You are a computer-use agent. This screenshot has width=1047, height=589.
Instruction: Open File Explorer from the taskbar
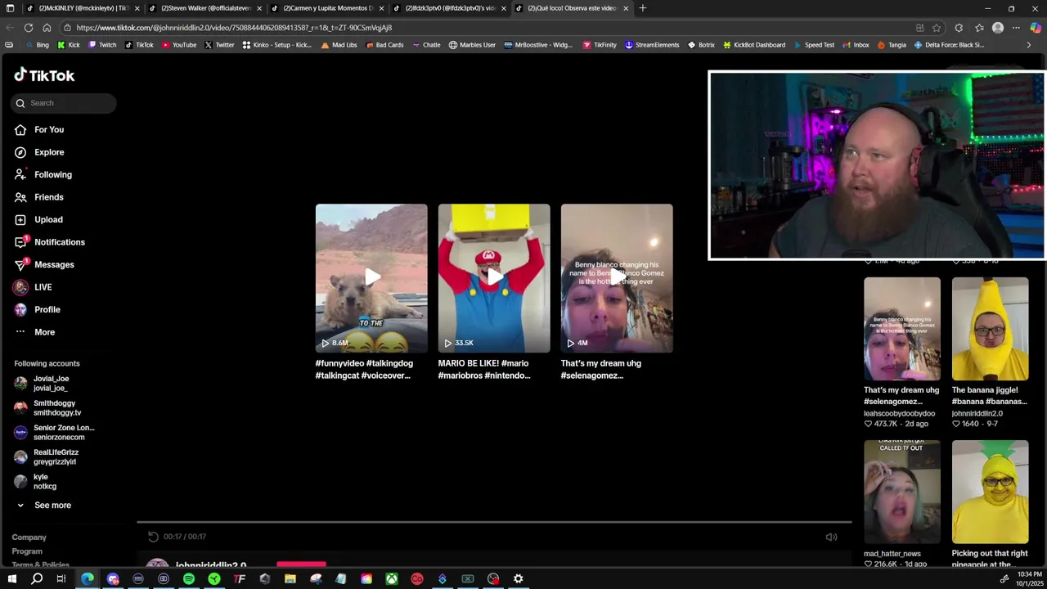point(290,579)
